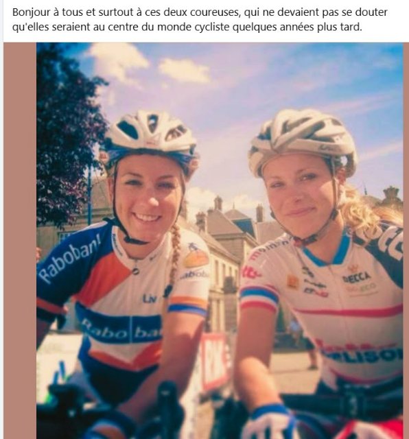
Task: Click the post text starting with 'Bonjour à tous'
Action: coord(200,20)
